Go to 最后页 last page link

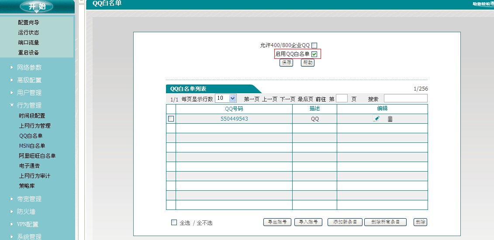tap(306, 99)
